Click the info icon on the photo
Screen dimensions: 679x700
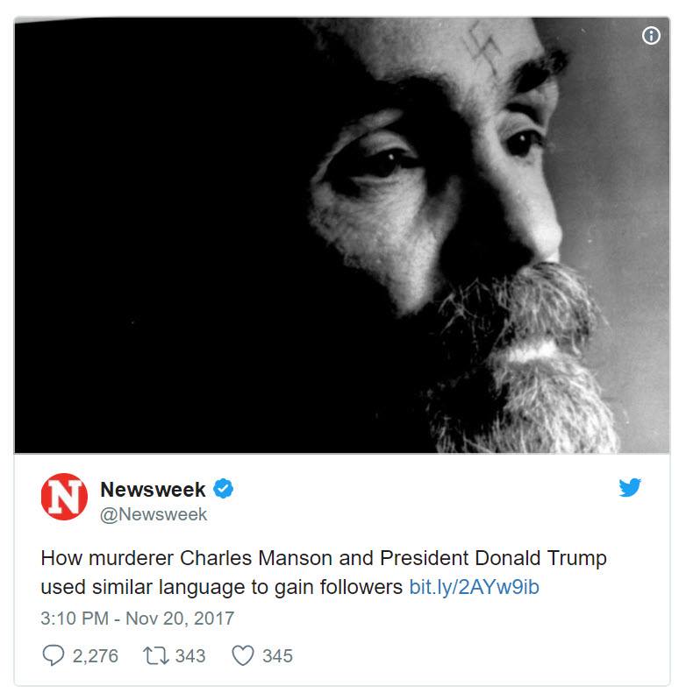tap(651, 35)
